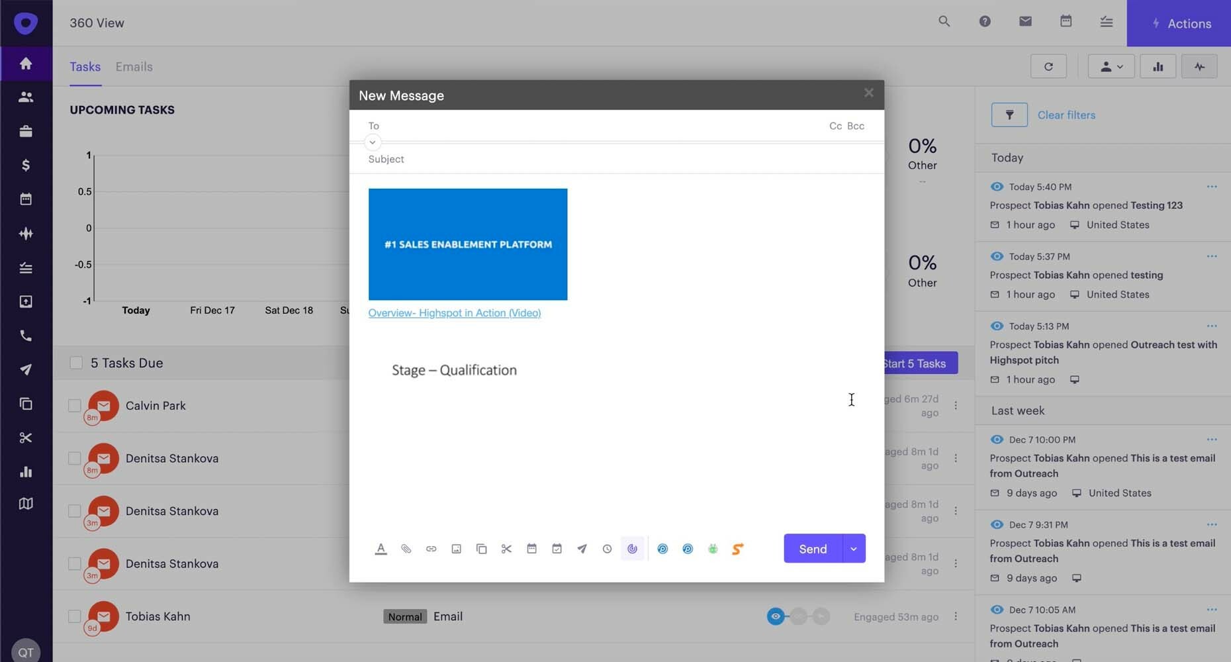Image resolution: width=1231 pixels, height=662 pixels.
Task: Insert an image into the email body
Action: pos(456,548)
